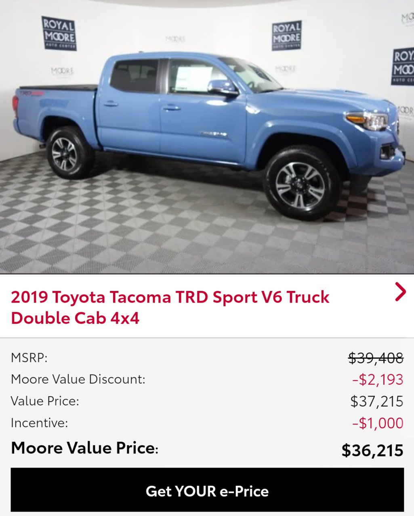Select the crossed-out $39,408 MSRP amount
This screenshot has height=516, width=414.
coord(376,358)
